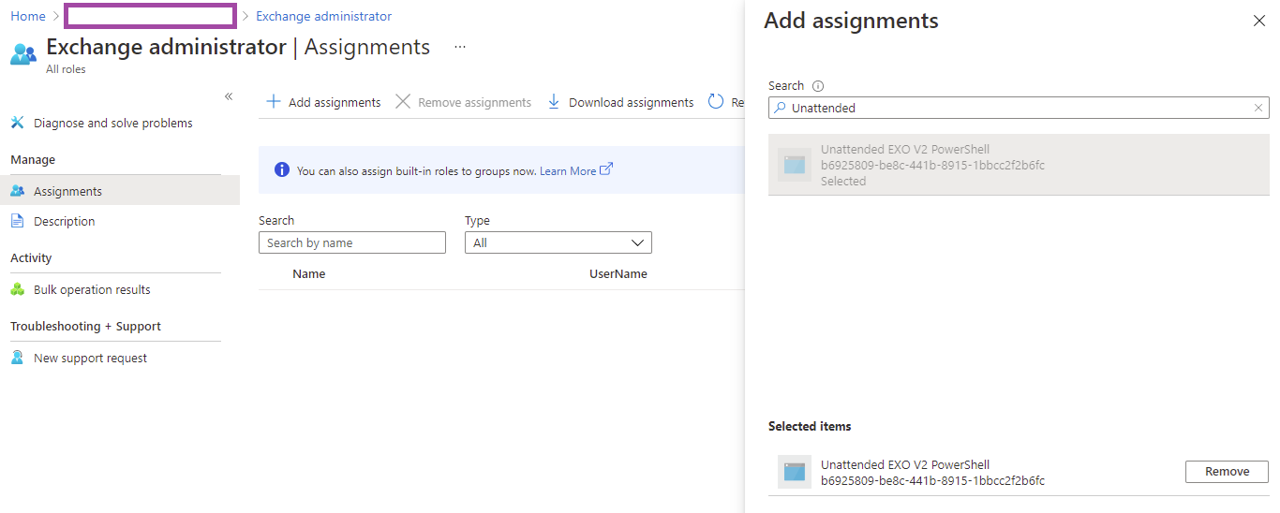Click the app icon in the search result
1280x513 pixels.
[x=795, y=165]
